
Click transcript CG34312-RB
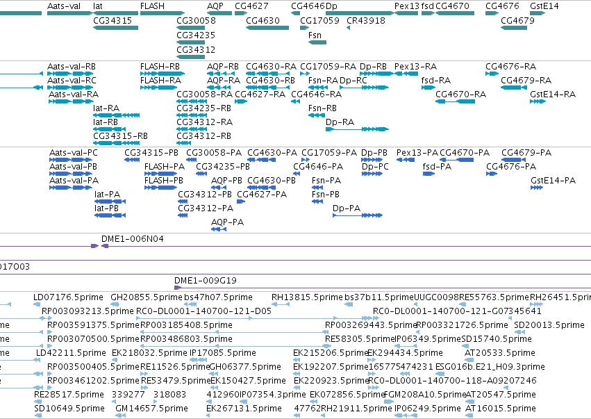coord(203,135)
